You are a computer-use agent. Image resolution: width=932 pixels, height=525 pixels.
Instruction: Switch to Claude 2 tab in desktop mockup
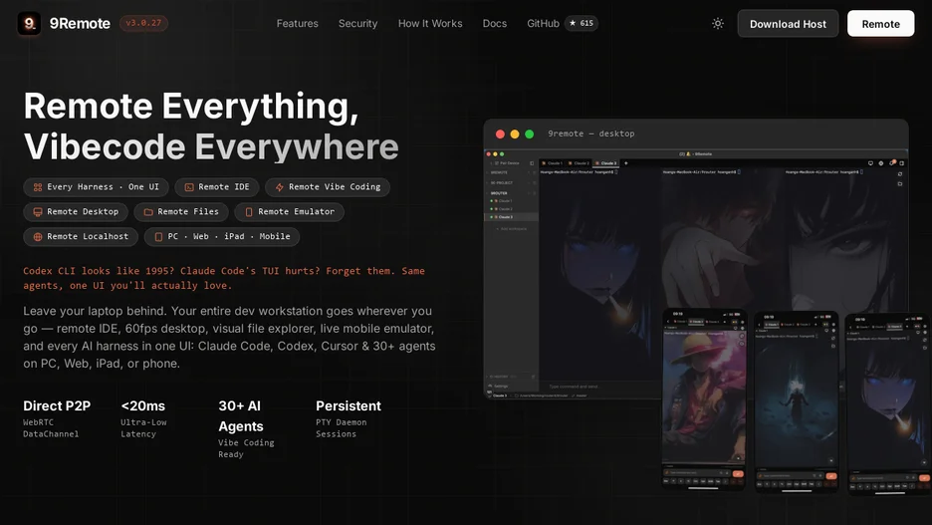pos(579,163)
